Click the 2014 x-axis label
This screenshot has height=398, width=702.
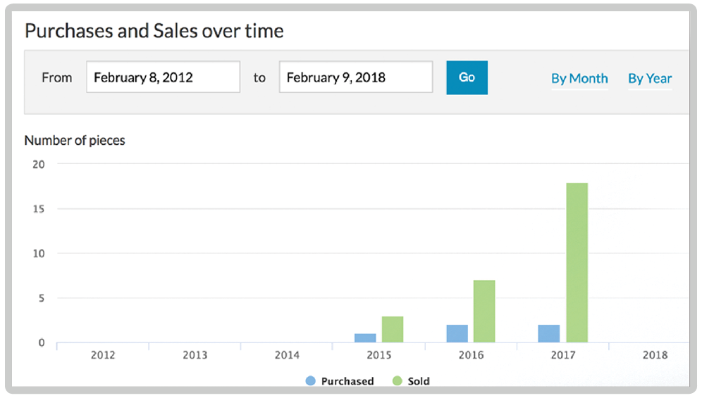point(287,355)
